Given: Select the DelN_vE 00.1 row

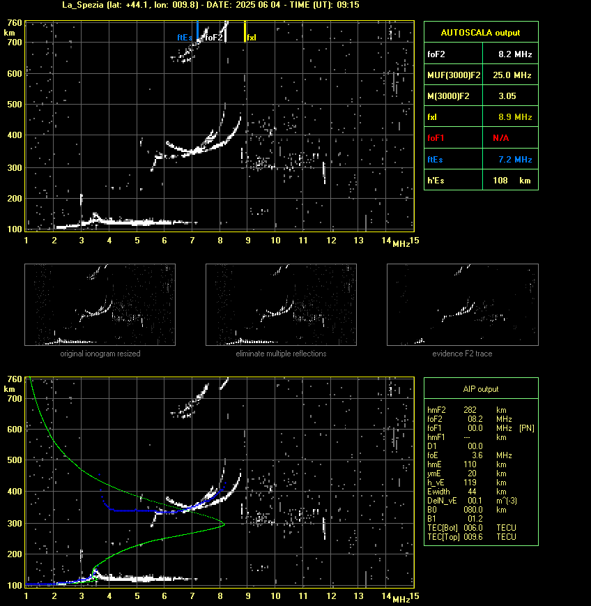Looking at the screenshot, I should [x=472, y=501].
